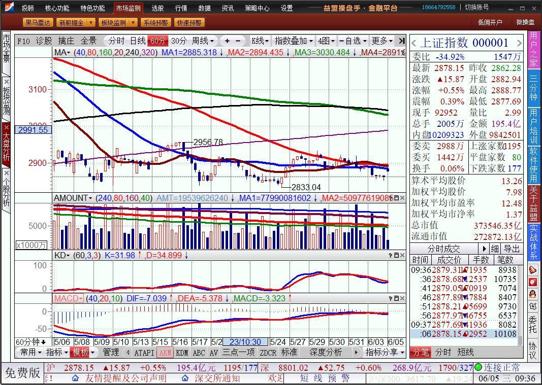Go to previous stock with left chevron
Viewport: 542px width, 385px height.
pos(414,43)
